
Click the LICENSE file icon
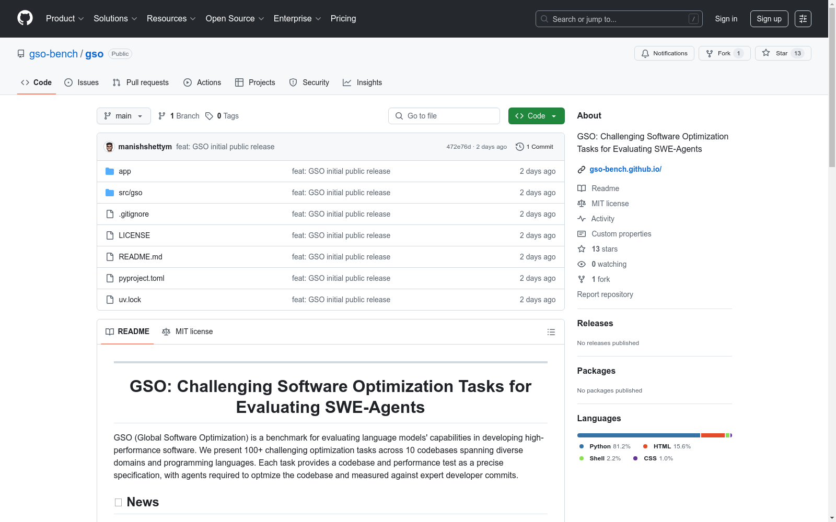click(110, 235)
